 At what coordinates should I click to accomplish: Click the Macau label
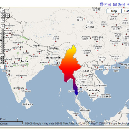click(116, 68)
